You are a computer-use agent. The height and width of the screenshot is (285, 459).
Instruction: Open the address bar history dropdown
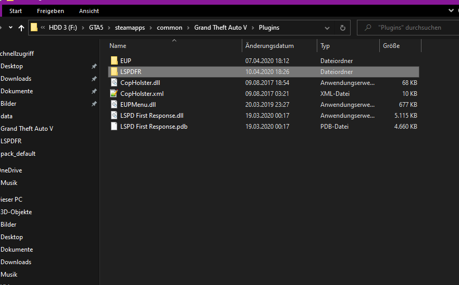(x=328, y=28)
